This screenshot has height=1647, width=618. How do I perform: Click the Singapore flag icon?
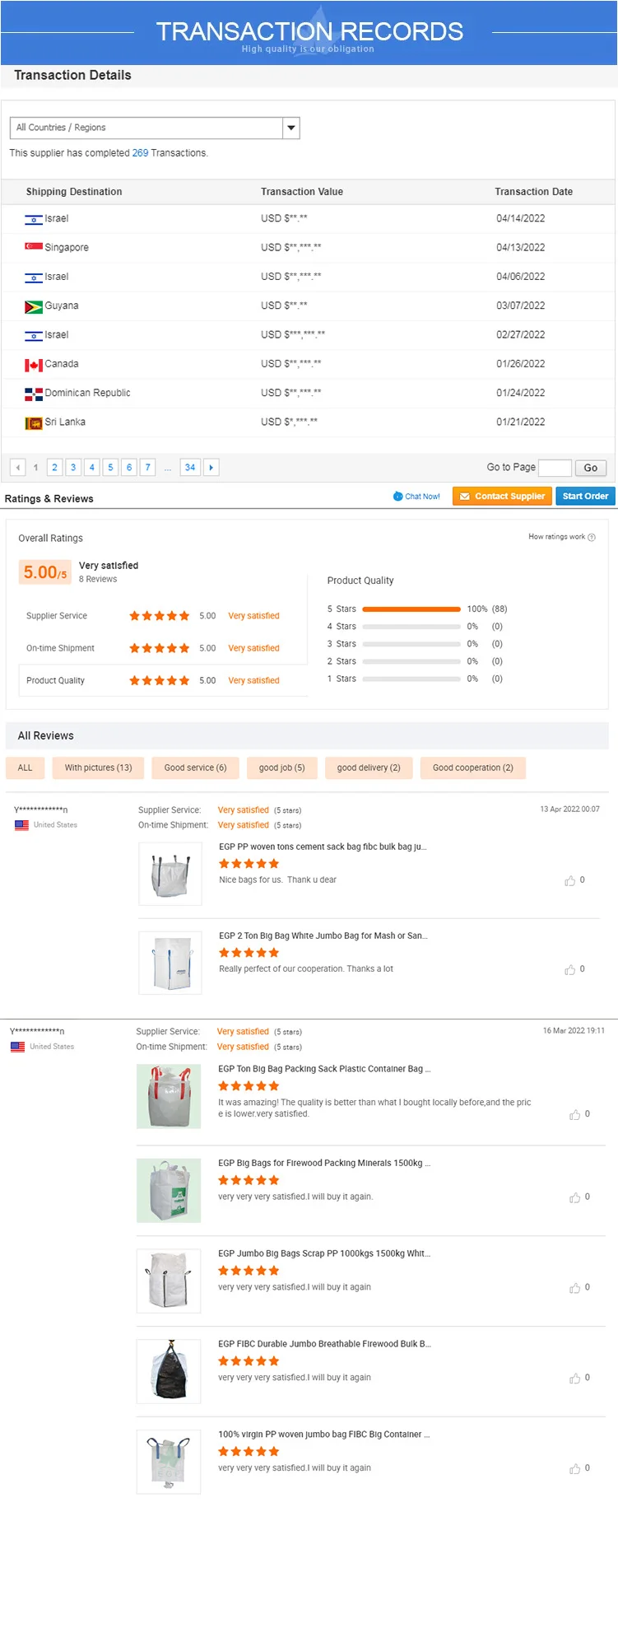[34, 247]
